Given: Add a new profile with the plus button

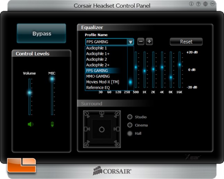Looking at the screenshot, I should (149, 42).
